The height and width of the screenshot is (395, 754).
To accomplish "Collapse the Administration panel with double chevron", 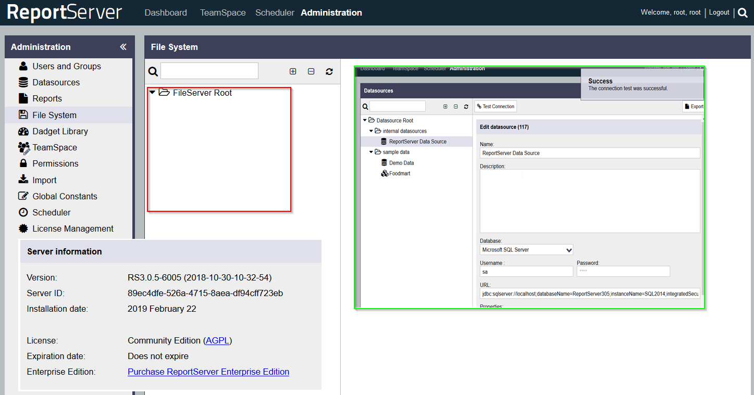I will click(123, 47).
